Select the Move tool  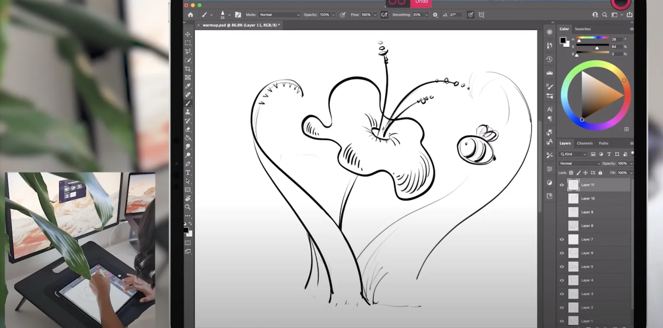pyautogui.click(x=188, y=34)
